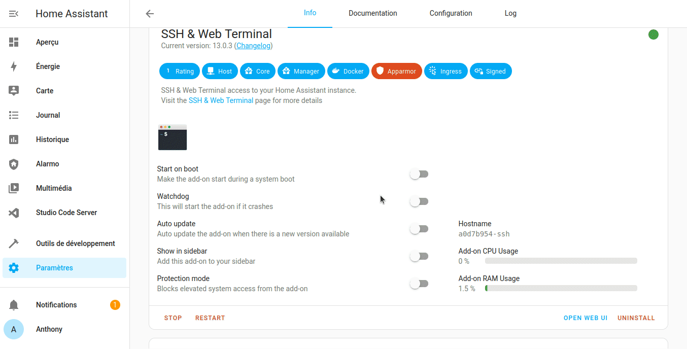Click the Alarmo shield icon
687x349 pixels.
pos(14,164)
